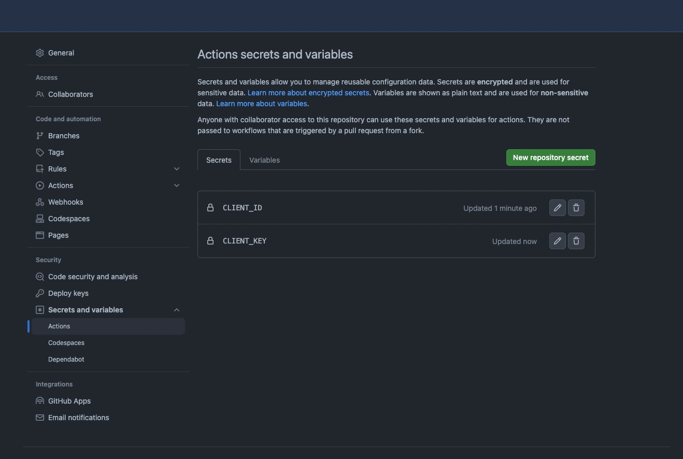This screenshot has height=459, width=683.
Task: Switch to the Variables tab
Action: click(264, 160)
